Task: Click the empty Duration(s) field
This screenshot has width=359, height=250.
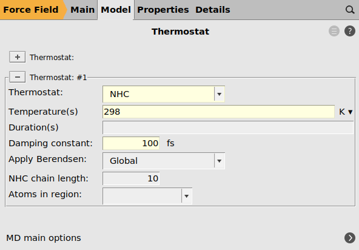Action: (x=228, y=127)
